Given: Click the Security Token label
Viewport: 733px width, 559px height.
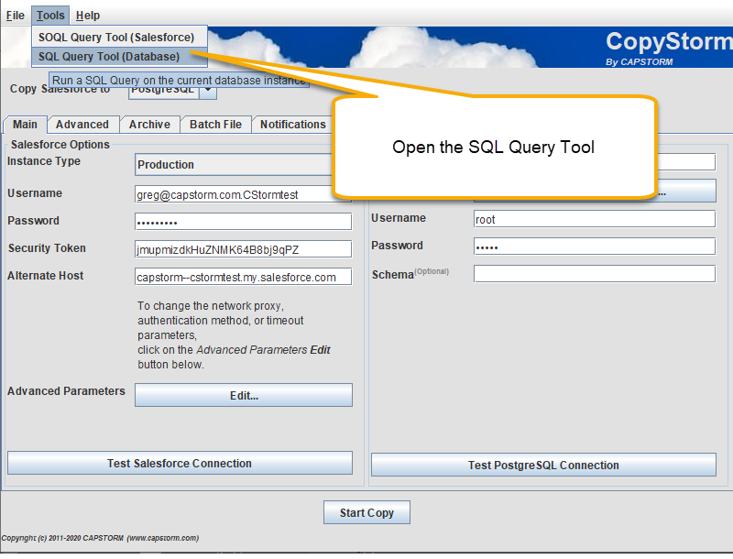Looking at the screenshot, I should click(47, 248).
